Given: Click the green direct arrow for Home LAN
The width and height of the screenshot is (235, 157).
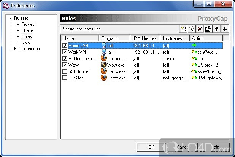Looking at the screenshot, I should 194,45.
